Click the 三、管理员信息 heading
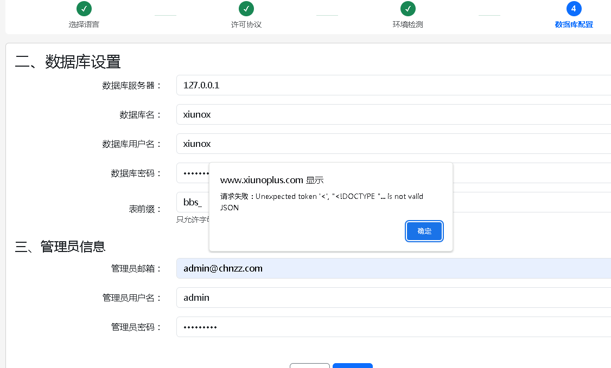This screenshot has height=368, width=611. pos(60,246)
